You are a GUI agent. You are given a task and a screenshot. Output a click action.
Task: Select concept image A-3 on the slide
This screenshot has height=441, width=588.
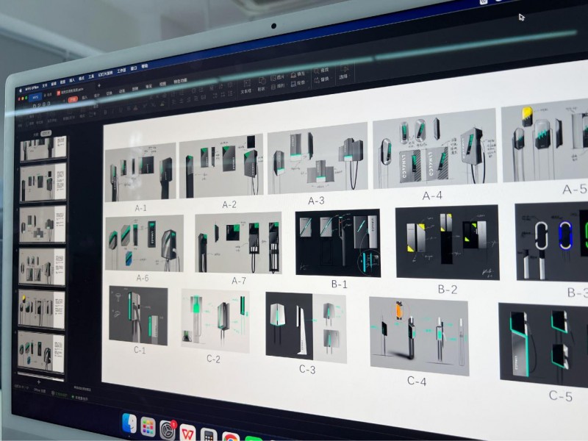pyautogui.click(x=318, y=158)
